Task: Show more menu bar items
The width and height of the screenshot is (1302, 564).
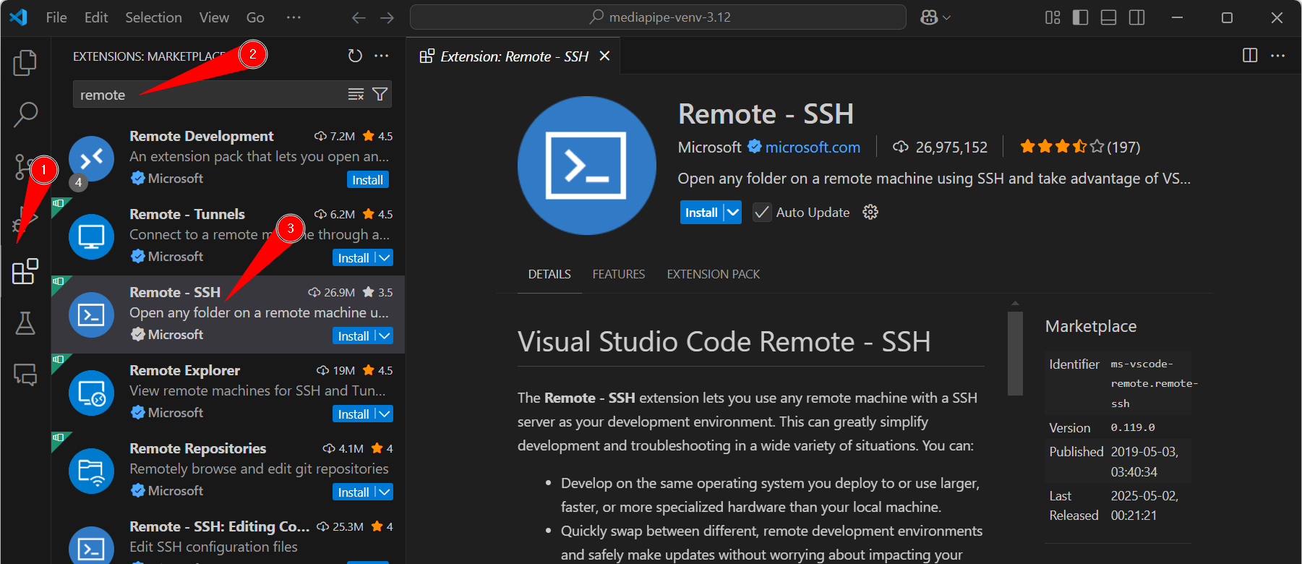Action: coord(294,17)
